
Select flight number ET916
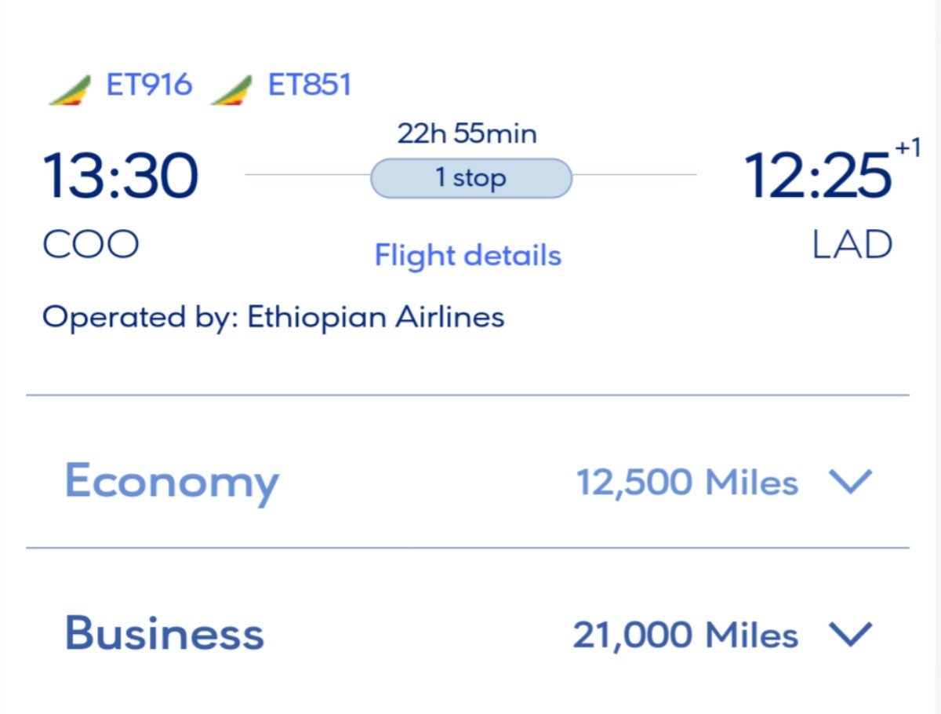149,85
